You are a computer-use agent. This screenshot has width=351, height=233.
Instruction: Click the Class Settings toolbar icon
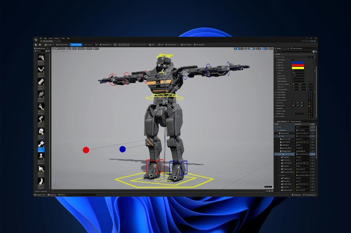click(185, 45)
